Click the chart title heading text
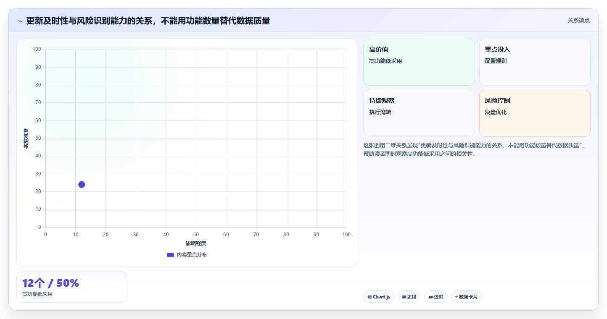 click(148, 21)
